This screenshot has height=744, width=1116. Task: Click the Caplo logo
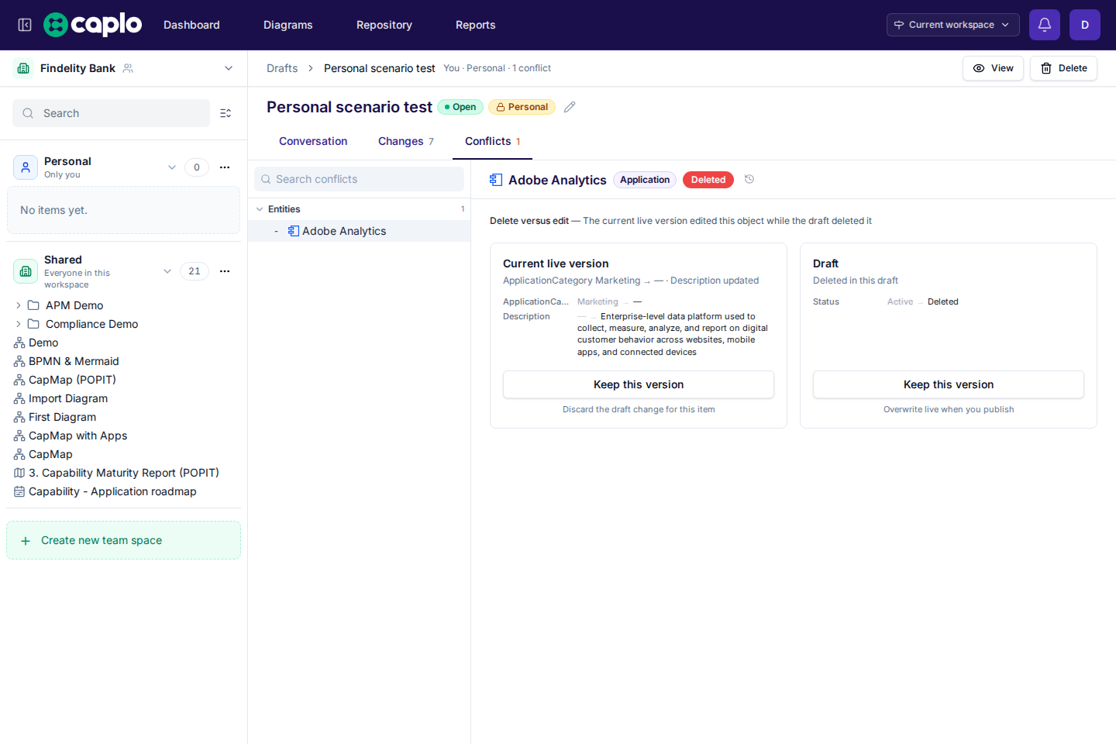click(x=92, y=25)
